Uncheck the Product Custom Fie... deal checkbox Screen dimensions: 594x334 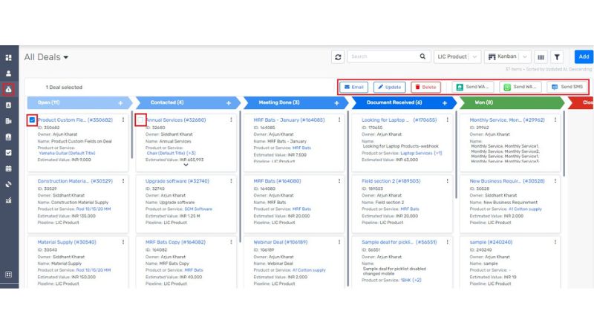tap(32, 120)
